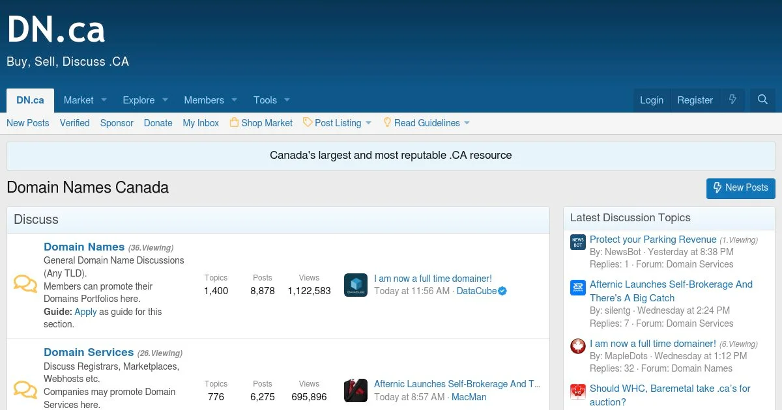Open the search magnifier icon
This screenshot has height=410, width=782.
[762, 100]
